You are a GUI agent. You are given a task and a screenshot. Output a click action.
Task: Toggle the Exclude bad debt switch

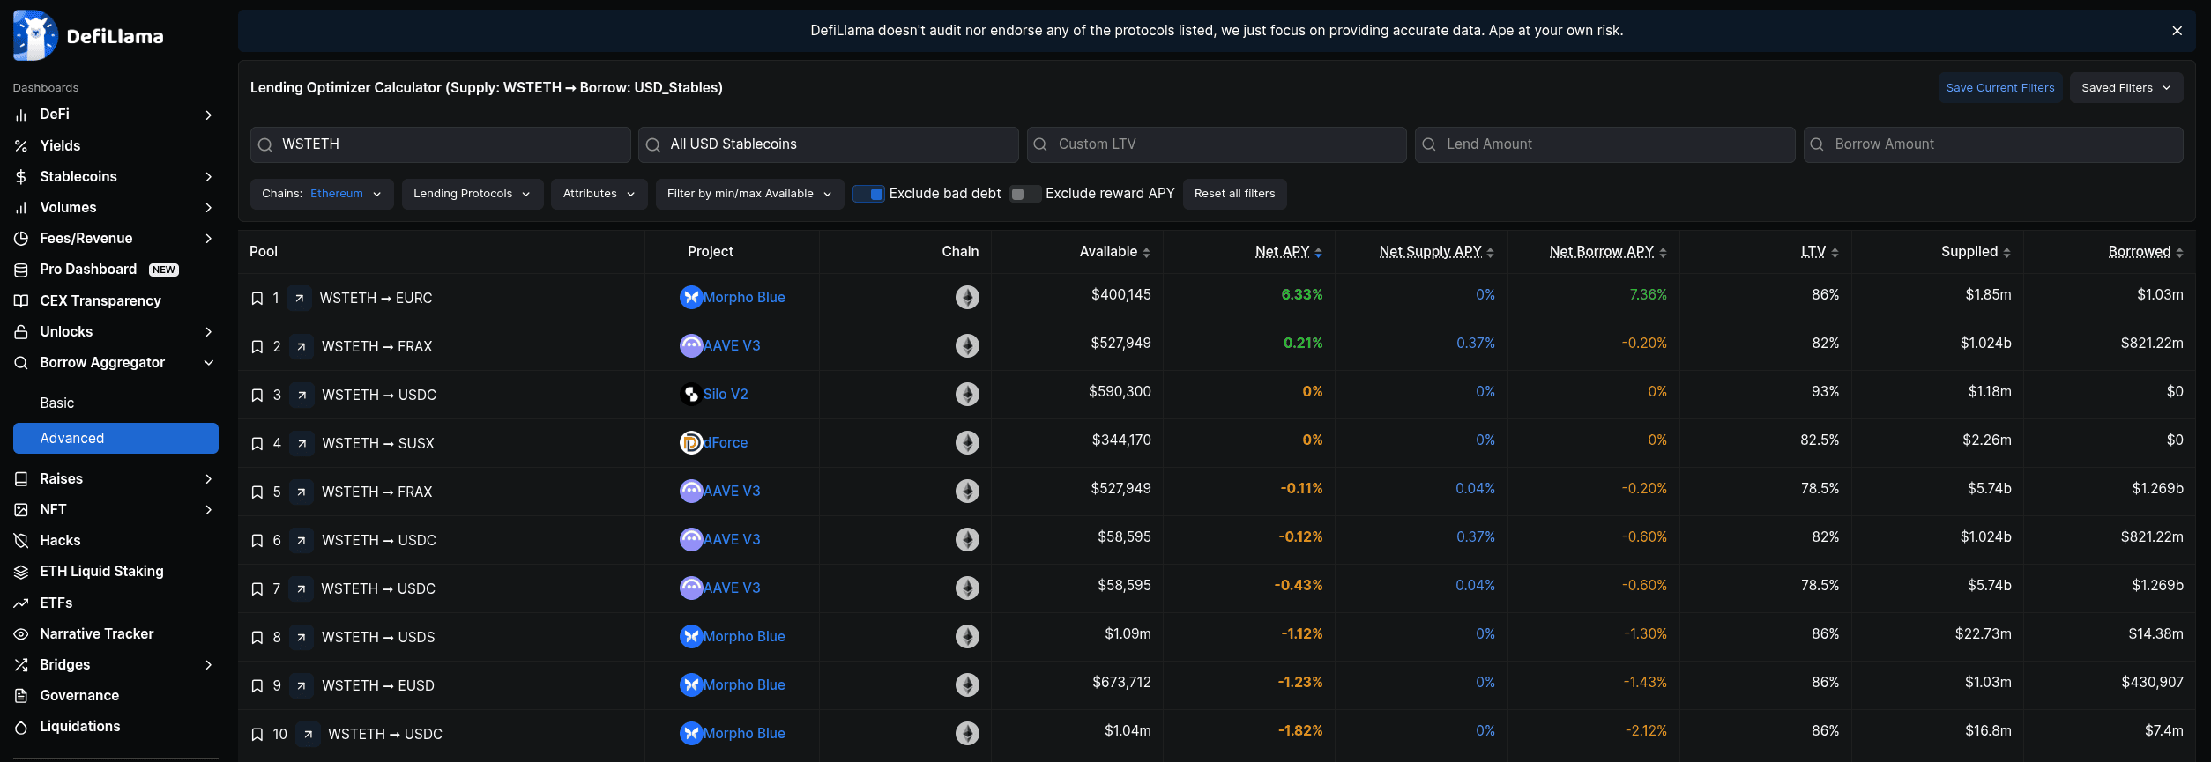point(869,194)
